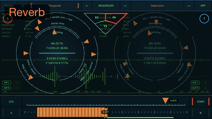The height and width of the screenshot is (119, 212).
Task: Select the FX section in triangle
Action: (x=105, y=26)
